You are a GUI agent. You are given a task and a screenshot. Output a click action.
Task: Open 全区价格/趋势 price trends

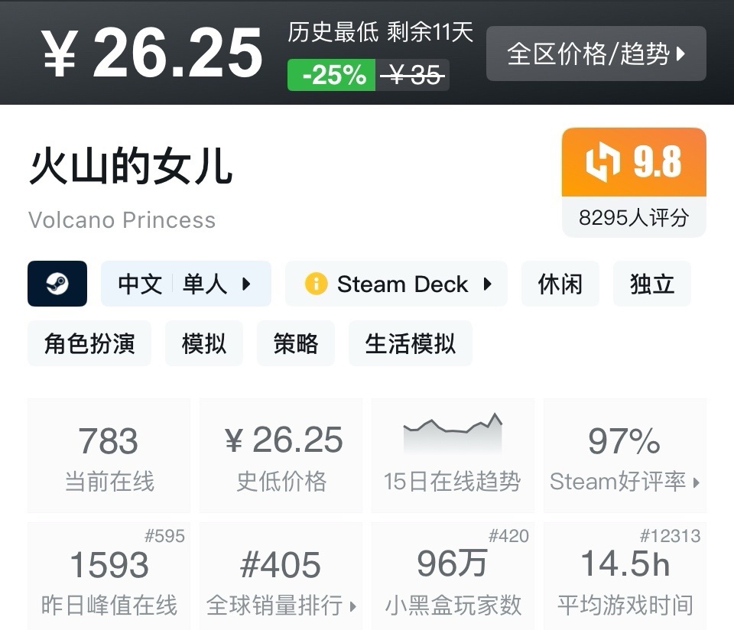point(596,54)
